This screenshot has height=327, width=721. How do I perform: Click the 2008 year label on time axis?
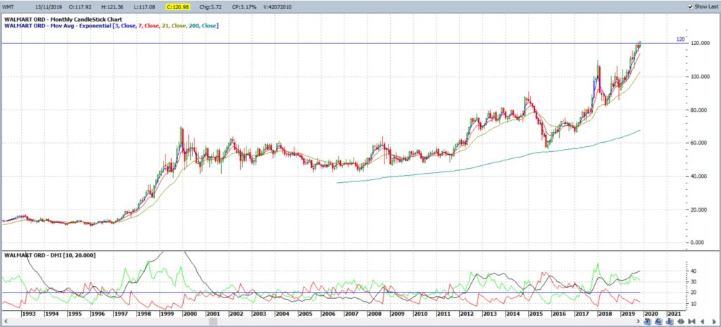click(375, 314)
